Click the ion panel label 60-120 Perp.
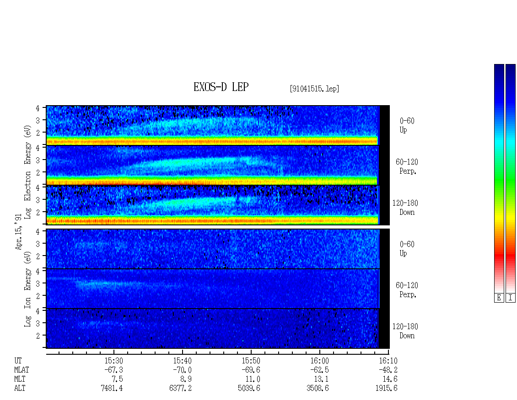Image resolution: width=517 pixels, height=400 pixels. (407, 290)
